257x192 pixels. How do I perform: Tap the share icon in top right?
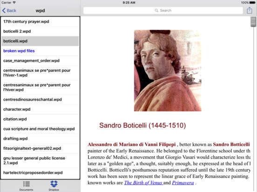tap(250, 10)
